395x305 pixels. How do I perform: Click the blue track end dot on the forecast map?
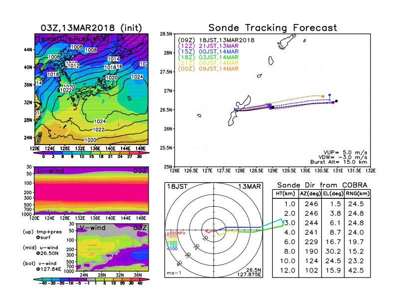coord(330,95)
